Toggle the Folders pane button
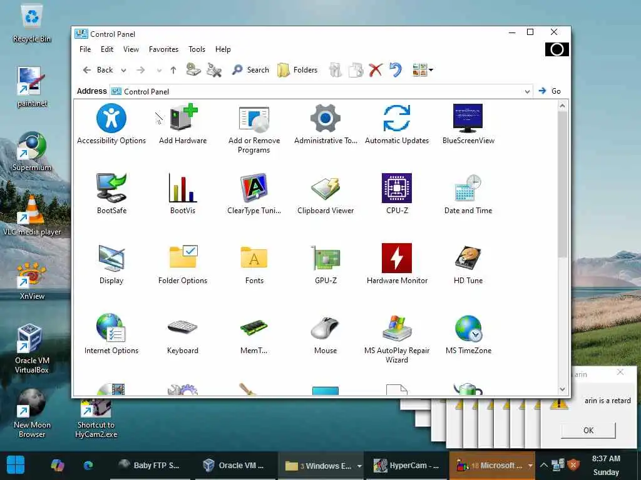 tap(297, 70)
